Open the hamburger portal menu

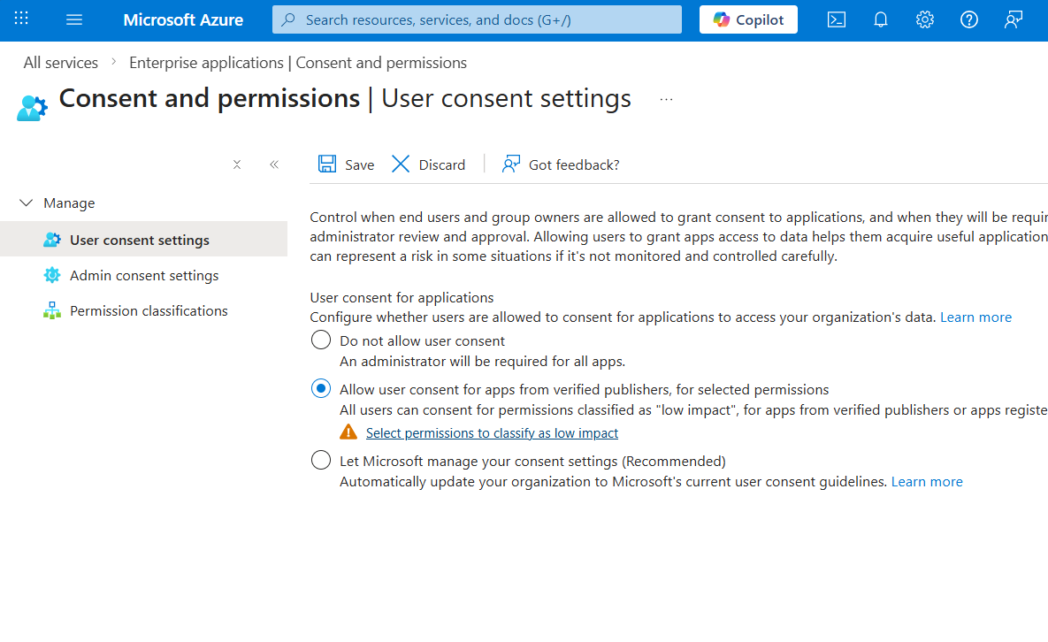pos(74,19)
